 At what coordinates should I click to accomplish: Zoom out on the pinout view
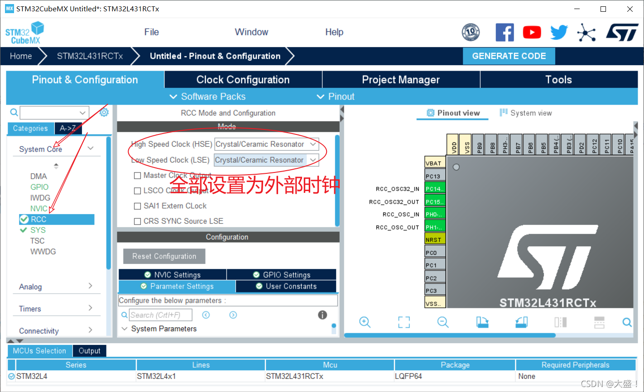pos(443,322)
